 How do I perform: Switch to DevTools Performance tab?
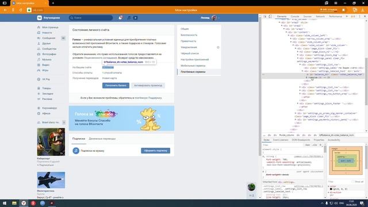(x=335, y=17)
